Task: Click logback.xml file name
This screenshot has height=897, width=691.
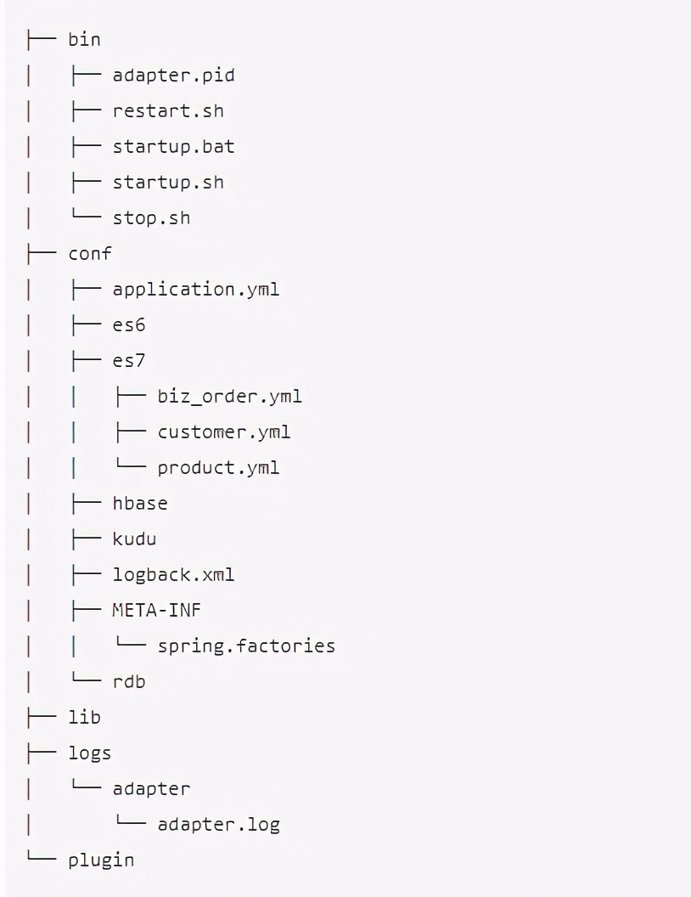Action: (173, 574)
